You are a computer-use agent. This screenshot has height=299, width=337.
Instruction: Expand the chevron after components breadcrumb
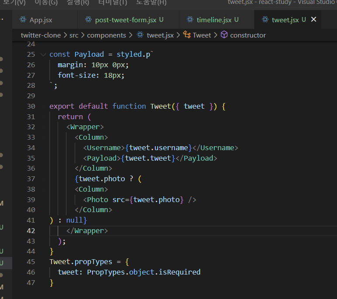click(131, 35)
